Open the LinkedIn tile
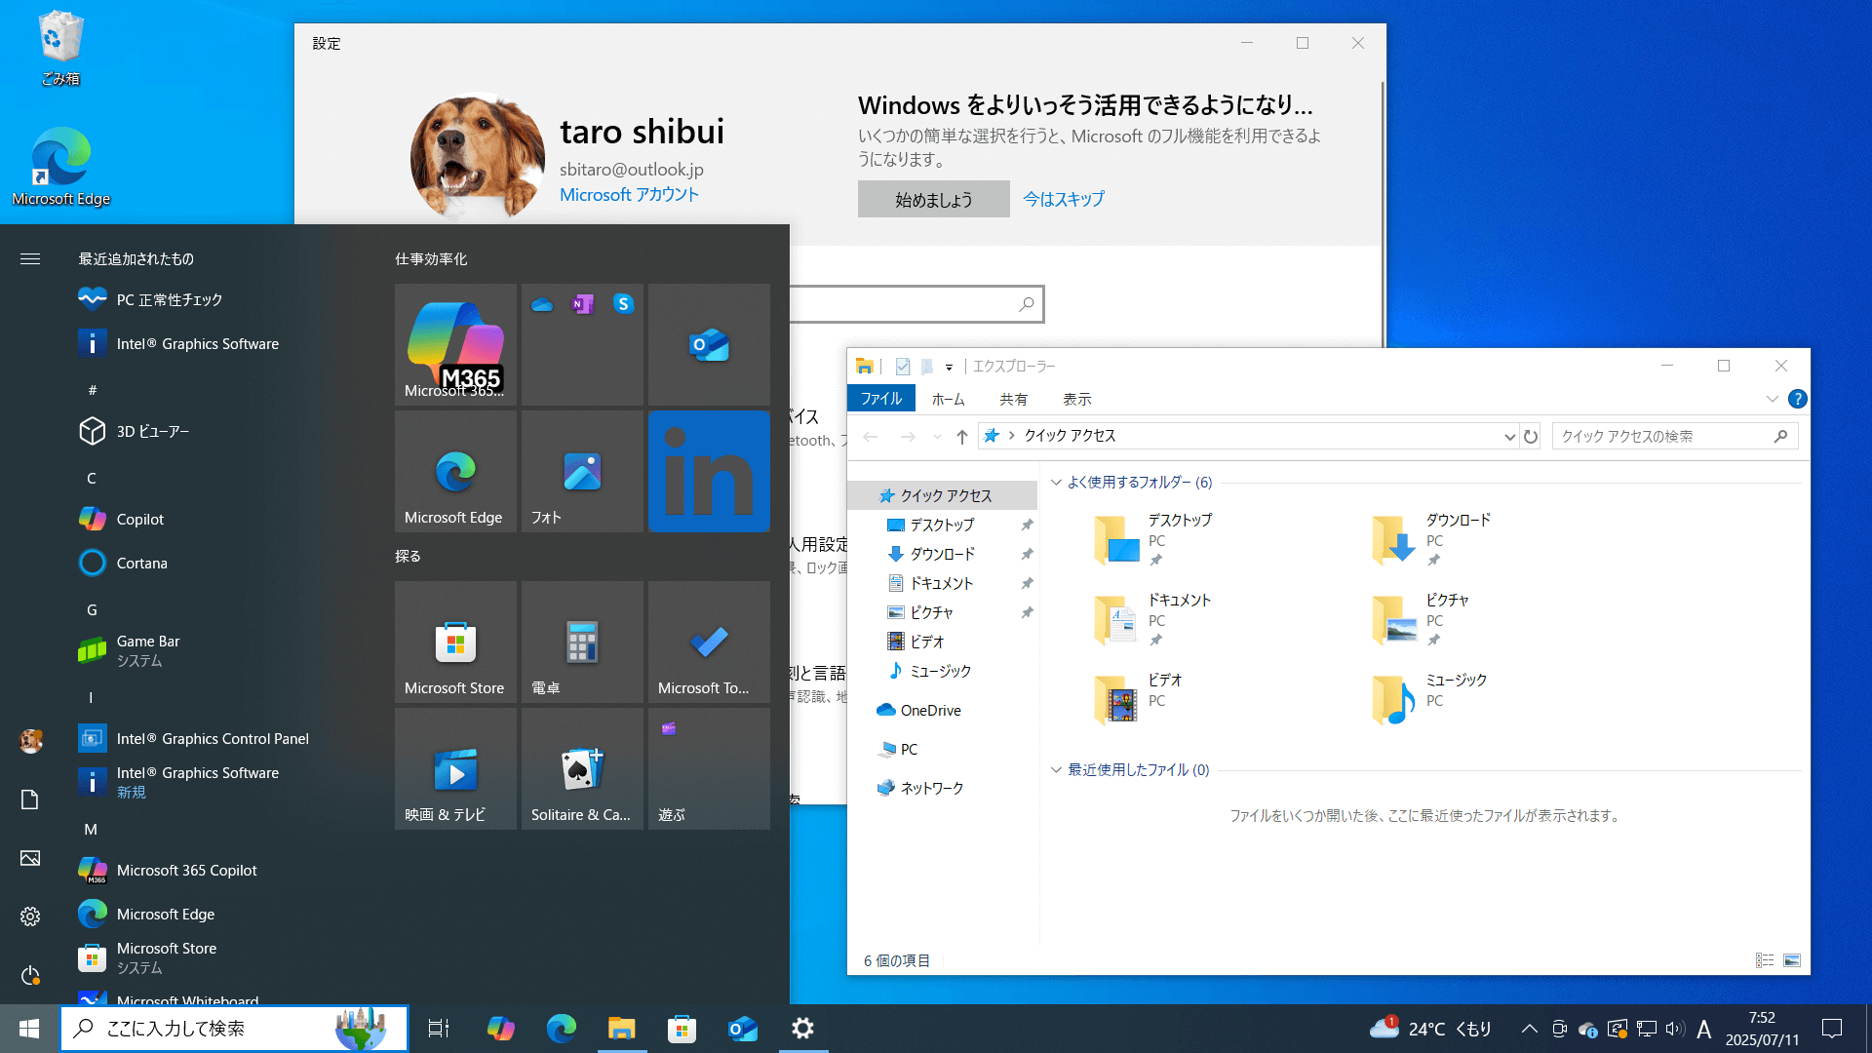The height and width of the screenshot is (1053, 1872). (x=709, y=471)
